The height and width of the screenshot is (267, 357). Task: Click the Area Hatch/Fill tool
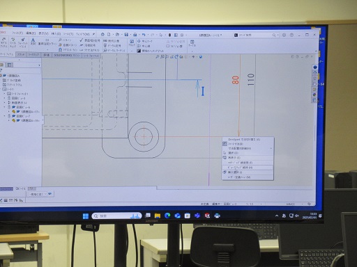point(150,51)
